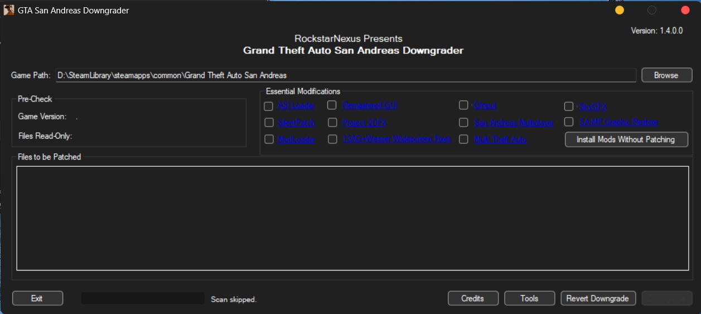The width and height of the screenshot is (701, 314).
Task: Toggle the Remastered GUI checkbox
Action: click(x=332, y=105)
